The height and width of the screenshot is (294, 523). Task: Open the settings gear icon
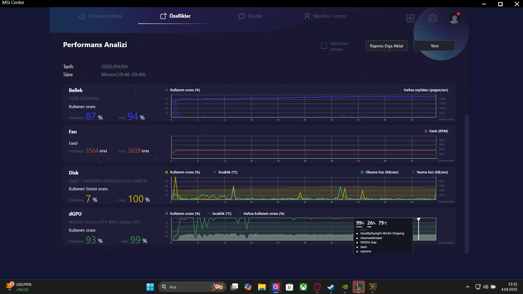click(433, 18)
